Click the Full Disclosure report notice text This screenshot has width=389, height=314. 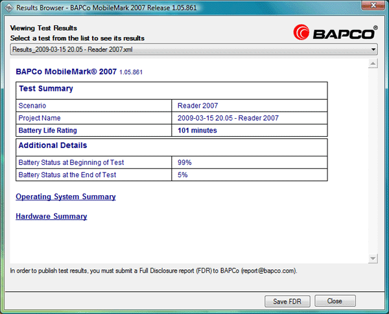[x=154, y=271]
